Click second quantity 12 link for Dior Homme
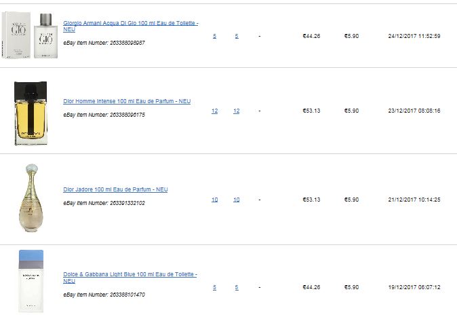 point(237,111)
